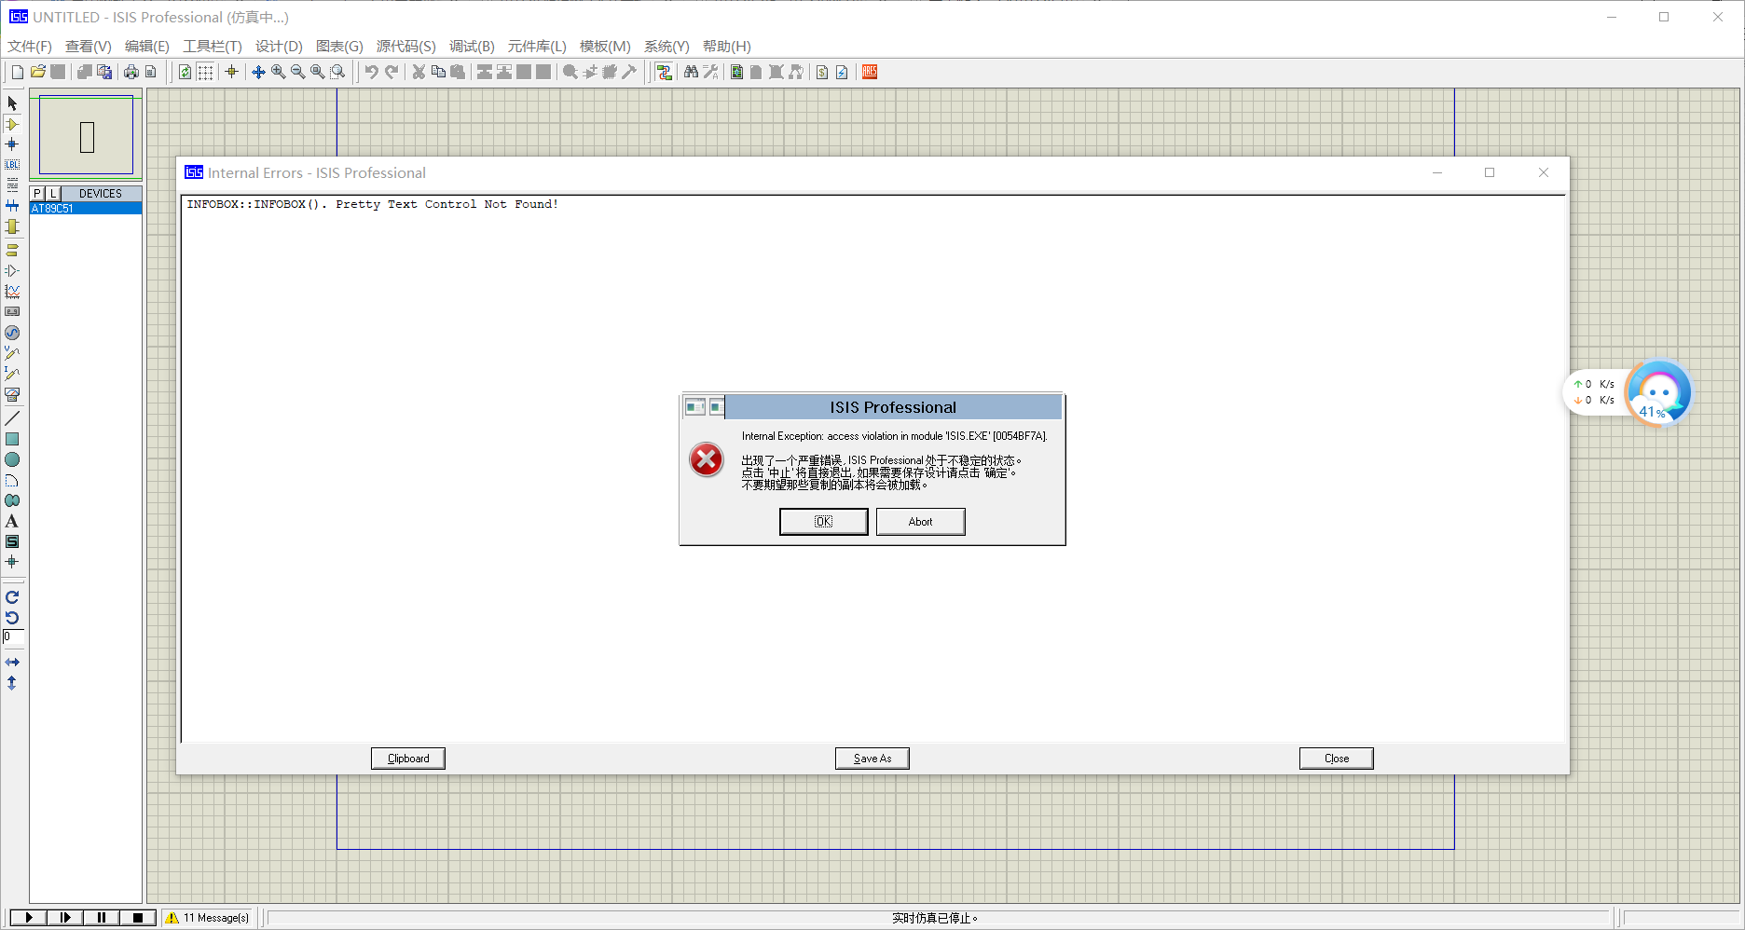Open the 编辑(E) menu
The height and width of the screenshot is (930, 1745).
pos(147,47)
